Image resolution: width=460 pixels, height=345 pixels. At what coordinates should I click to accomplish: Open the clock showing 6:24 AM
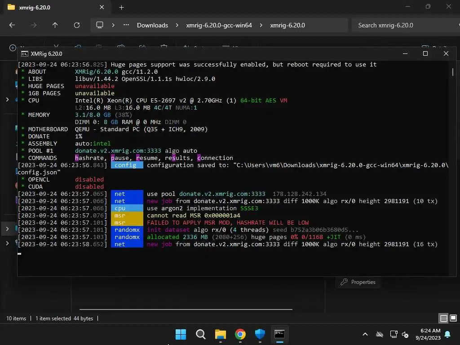[428, 334]
